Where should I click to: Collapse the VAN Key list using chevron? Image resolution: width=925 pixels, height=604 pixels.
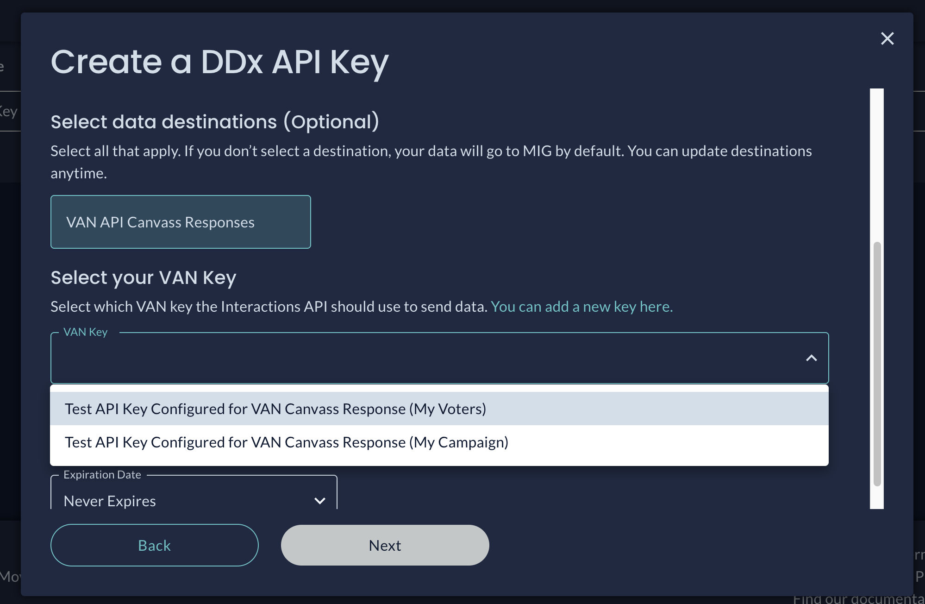(811, 358)
